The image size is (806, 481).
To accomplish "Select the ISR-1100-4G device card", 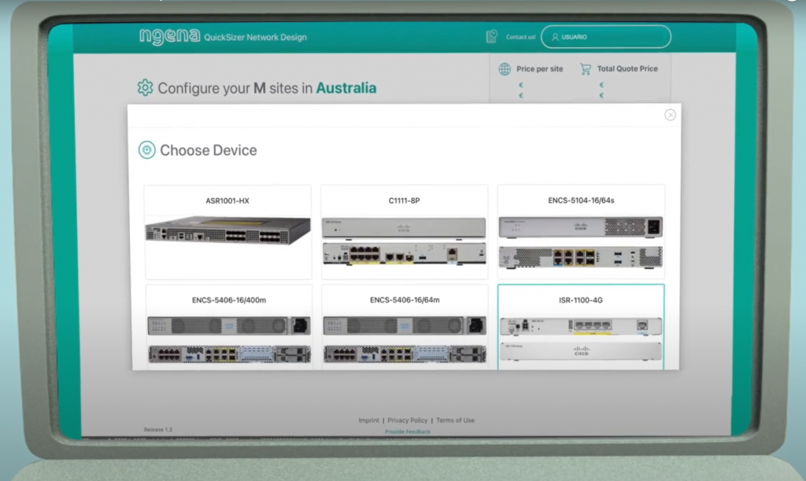I will (581, 327).
